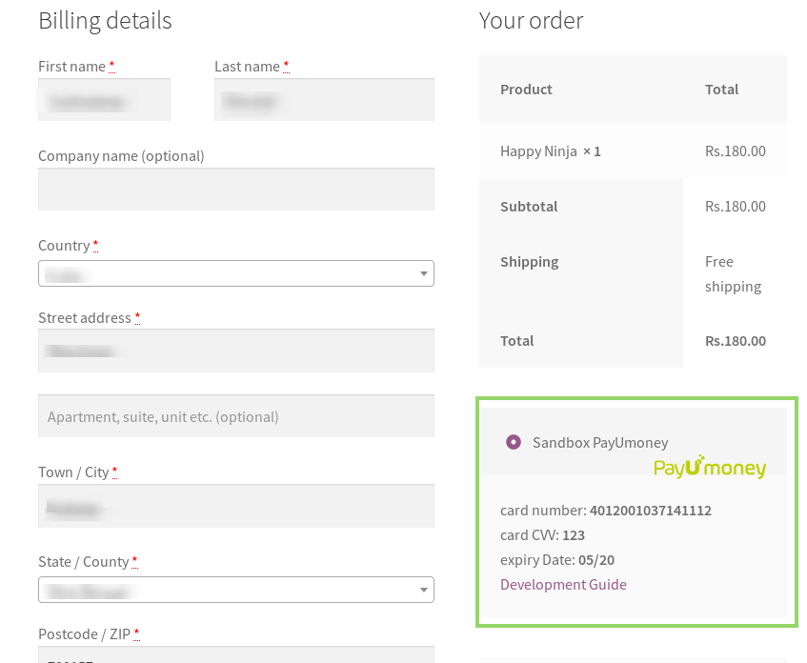
Task: Click the Country dropdown arrow
Action: click(423, 274)
